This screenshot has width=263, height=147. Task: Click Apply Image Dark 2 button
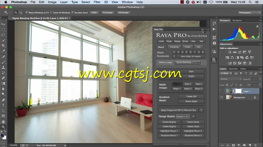pyautogui.click(x=188, y=84)
